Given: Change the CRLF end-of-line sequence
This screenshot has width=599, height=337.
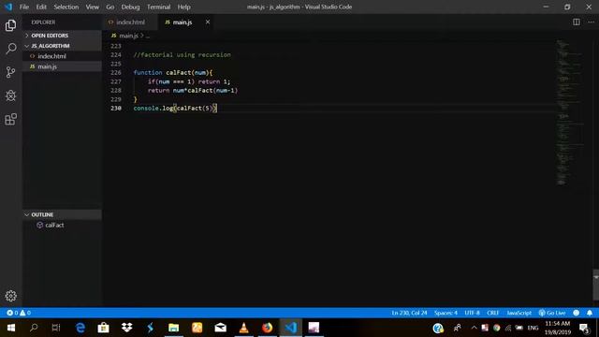Looking at the screenshot, I should (x=493, y=313).
